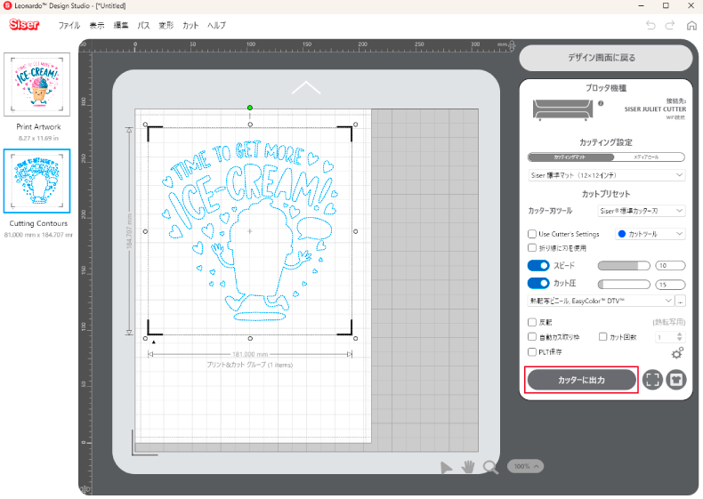Open the ファイル menu
The width and height of the screenshot is (703, 499).
coord(69,26)
